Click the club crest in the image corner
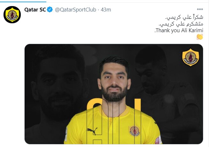Image resolution: width=211 pixels, height=147 pixels. click(x=191, y=57)
